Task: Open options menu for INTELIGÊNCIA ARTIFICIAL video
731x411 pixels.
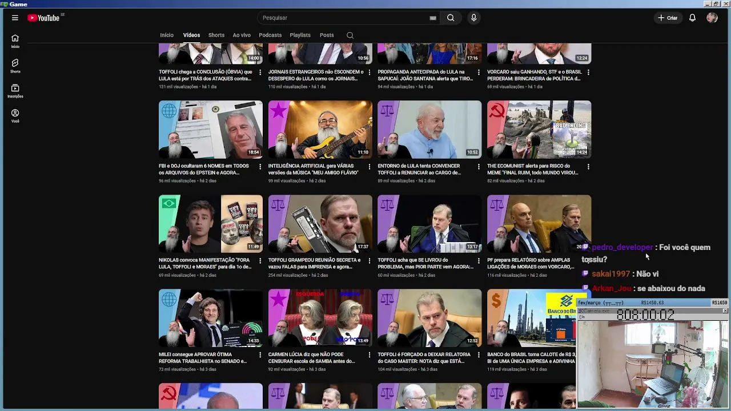Action: (369, 167)
